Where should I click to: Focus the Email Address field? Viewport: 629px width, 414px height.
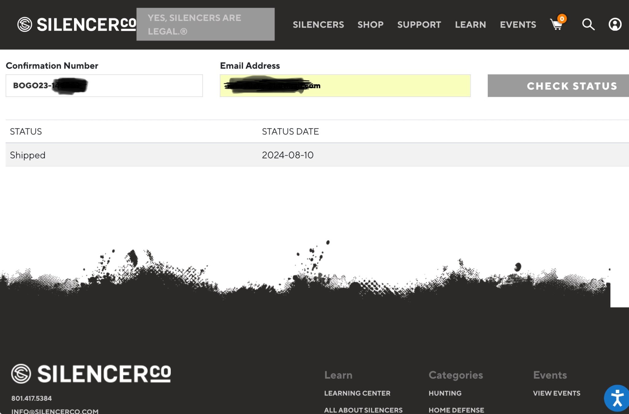pos(345,86)
